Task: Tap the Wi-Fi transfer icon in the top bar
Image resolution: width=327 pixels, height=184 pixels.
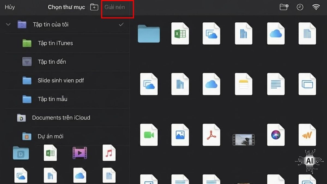Action: (316, 7)
